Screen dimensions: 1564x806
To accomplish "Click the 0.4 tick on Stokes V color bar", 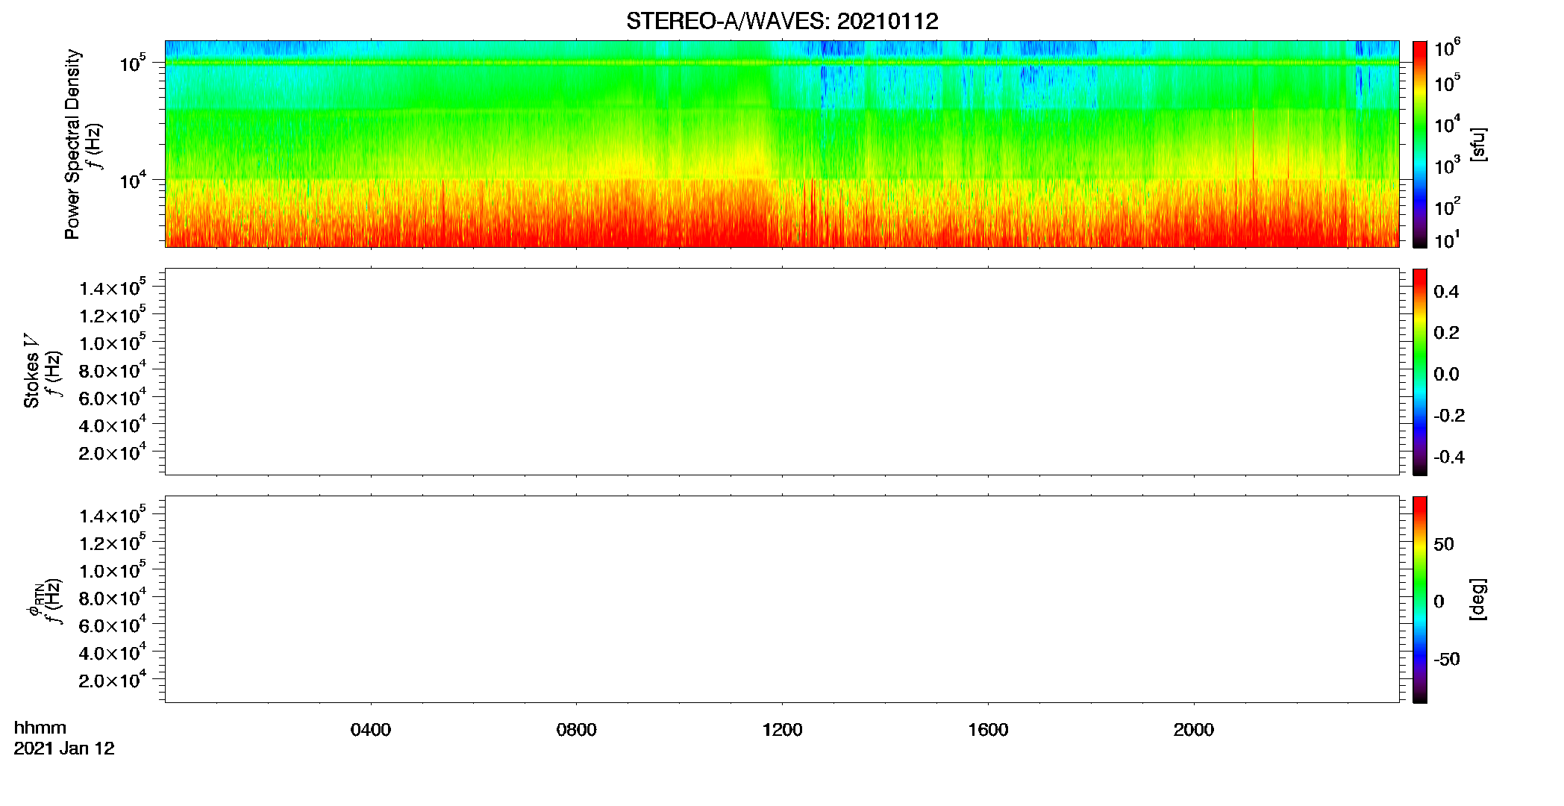I will point(1446,292).
